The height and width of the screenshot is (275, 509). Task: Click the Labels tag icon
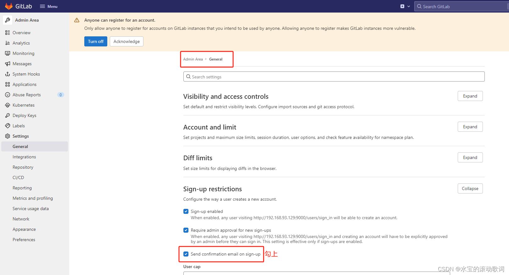pyautogui.click(x=8, y=126)
